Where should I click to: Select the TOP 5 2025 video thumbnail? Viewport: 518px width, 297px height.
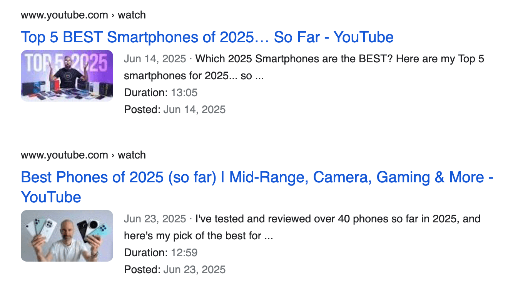67,76
